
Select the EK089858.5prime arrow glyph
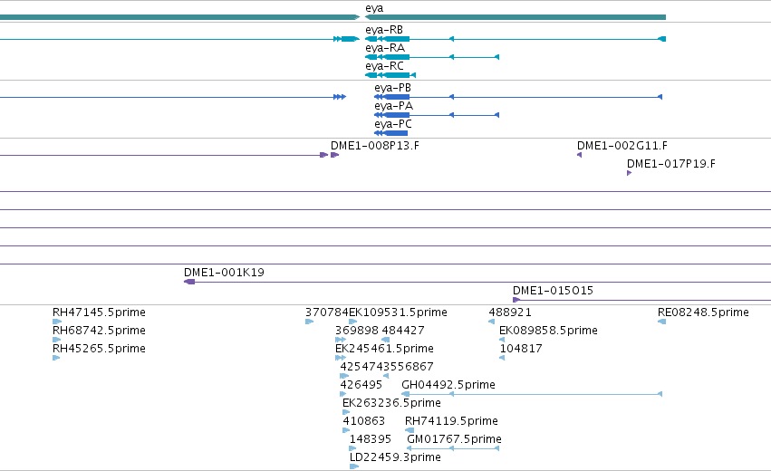(502, 340)
